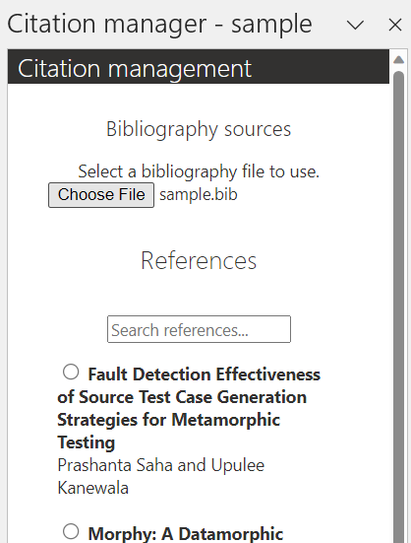Viewport: 411px width, 543px height.
Task: Click the 'Kanewala' author surname line
Action: click(x=92, y=488)
